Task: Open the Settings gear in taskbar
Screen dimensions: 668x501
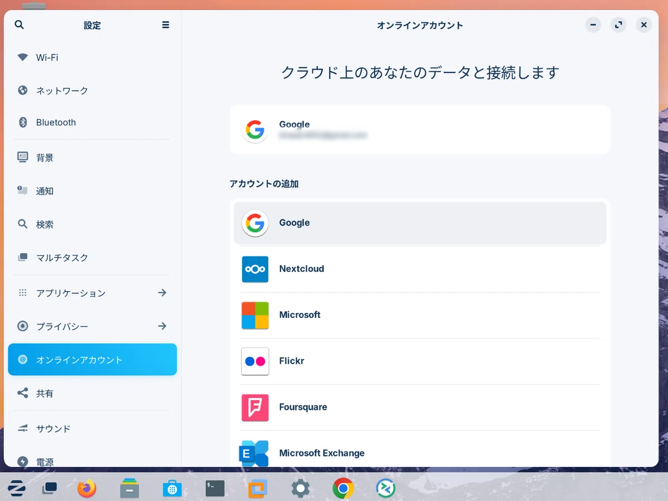Action: (301, 489)
